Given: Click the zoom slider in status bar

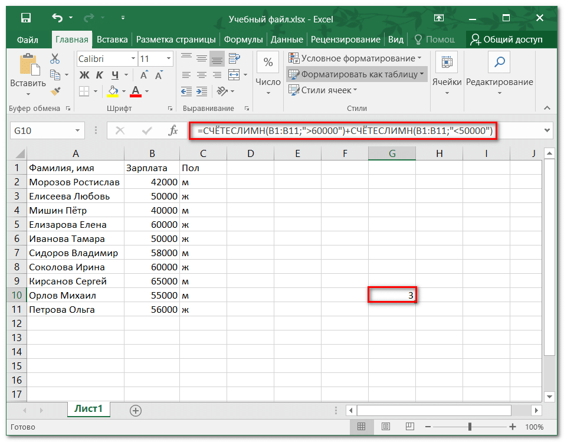Looking at the screenshot, I should pyautogui.click(x=470, y=427).
